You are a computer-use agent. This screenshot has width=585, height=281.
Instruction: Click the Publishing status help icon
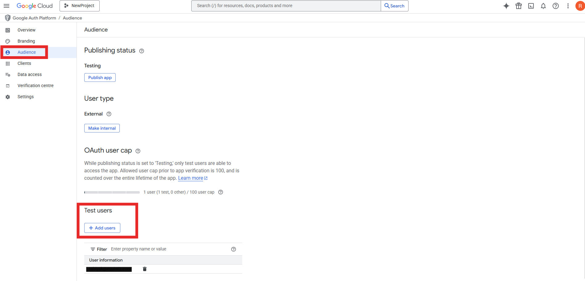coord(142,51)
